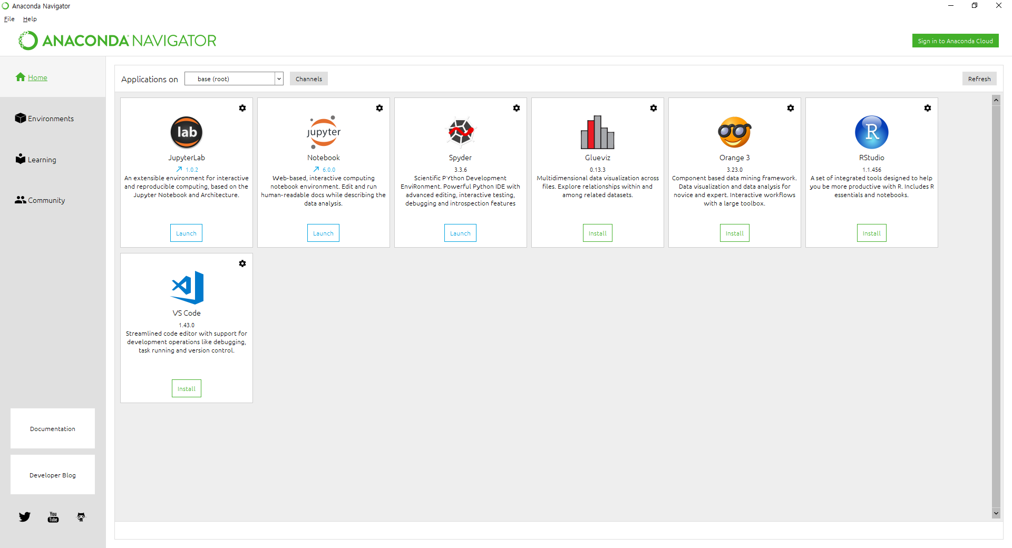
Task: Click the RStudio version 1.1.456
Action: pos(872,170)
